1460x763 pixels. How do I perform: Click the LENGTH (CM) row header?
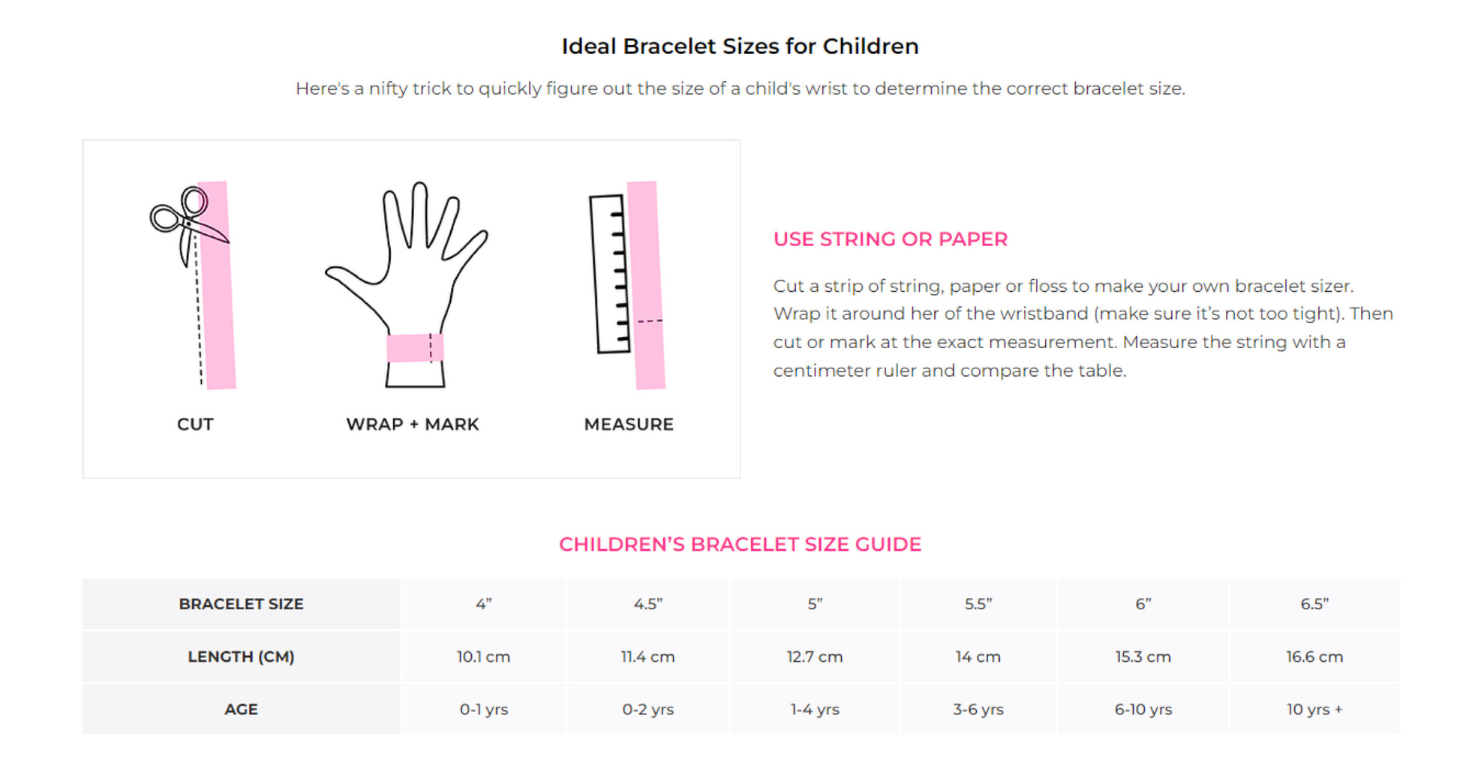pyautogui.click(x=241, y=656)
